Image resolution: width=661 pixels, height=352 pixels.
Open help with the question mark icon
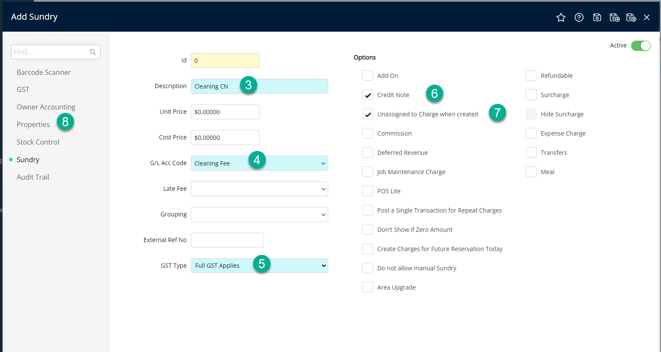click(579, 18)
